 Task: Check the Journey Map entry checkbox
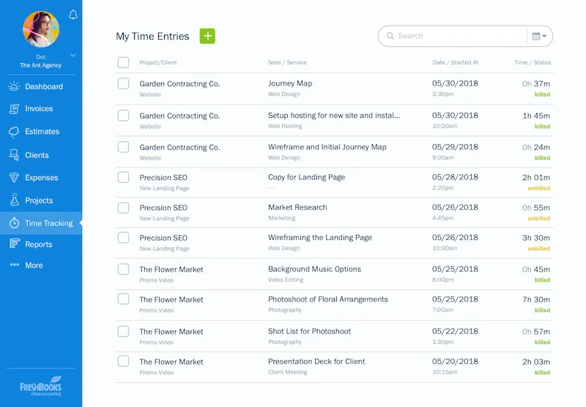pyautogui.click(x=123, y=84)
